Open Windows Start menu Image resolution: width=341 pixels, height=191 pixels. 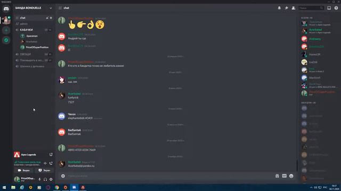[4, 187]
